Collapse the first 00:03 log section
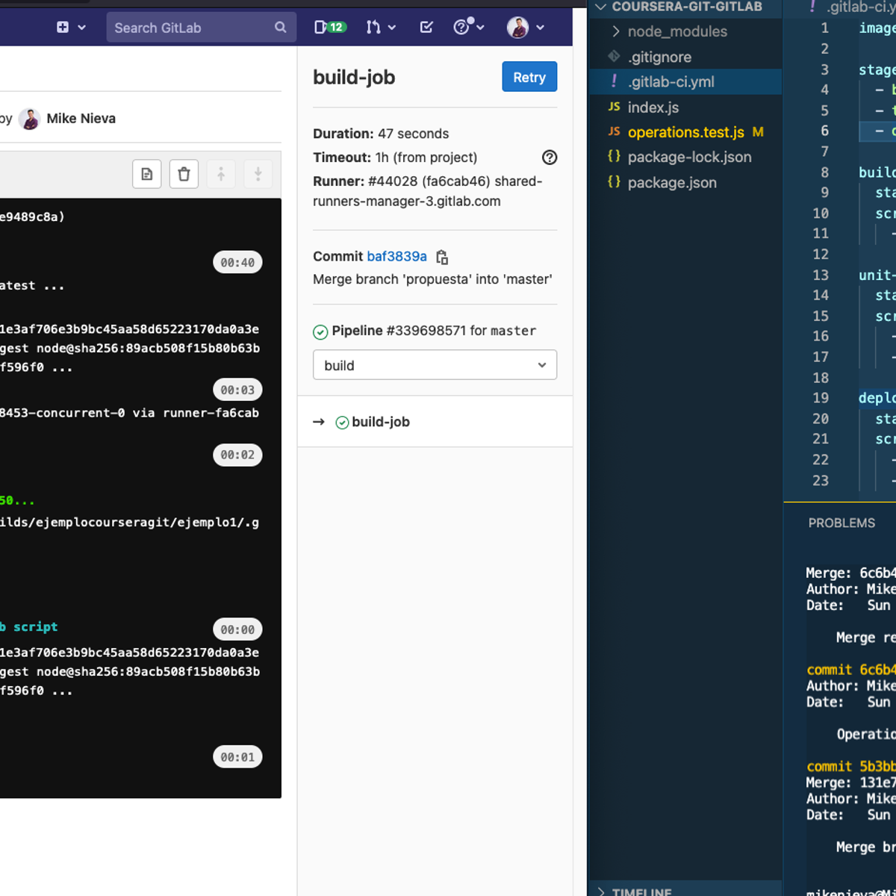896x896 pixels. (x=237, y=390)
